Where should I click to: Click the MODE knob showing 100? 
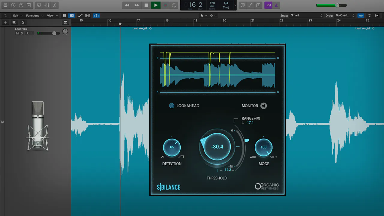tap(263, 147)
